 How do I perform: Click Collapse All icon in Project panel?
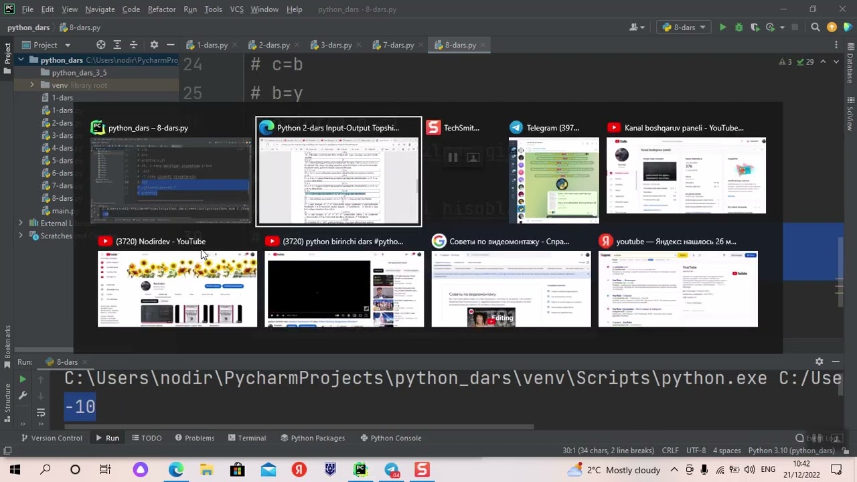pyautogui.click(x=133, y=45)
